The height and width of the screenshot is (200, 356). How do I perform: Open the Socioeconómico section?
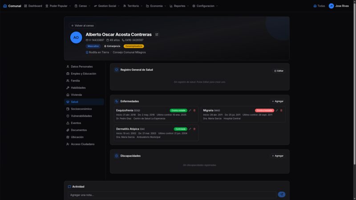[x=84, y=109]
